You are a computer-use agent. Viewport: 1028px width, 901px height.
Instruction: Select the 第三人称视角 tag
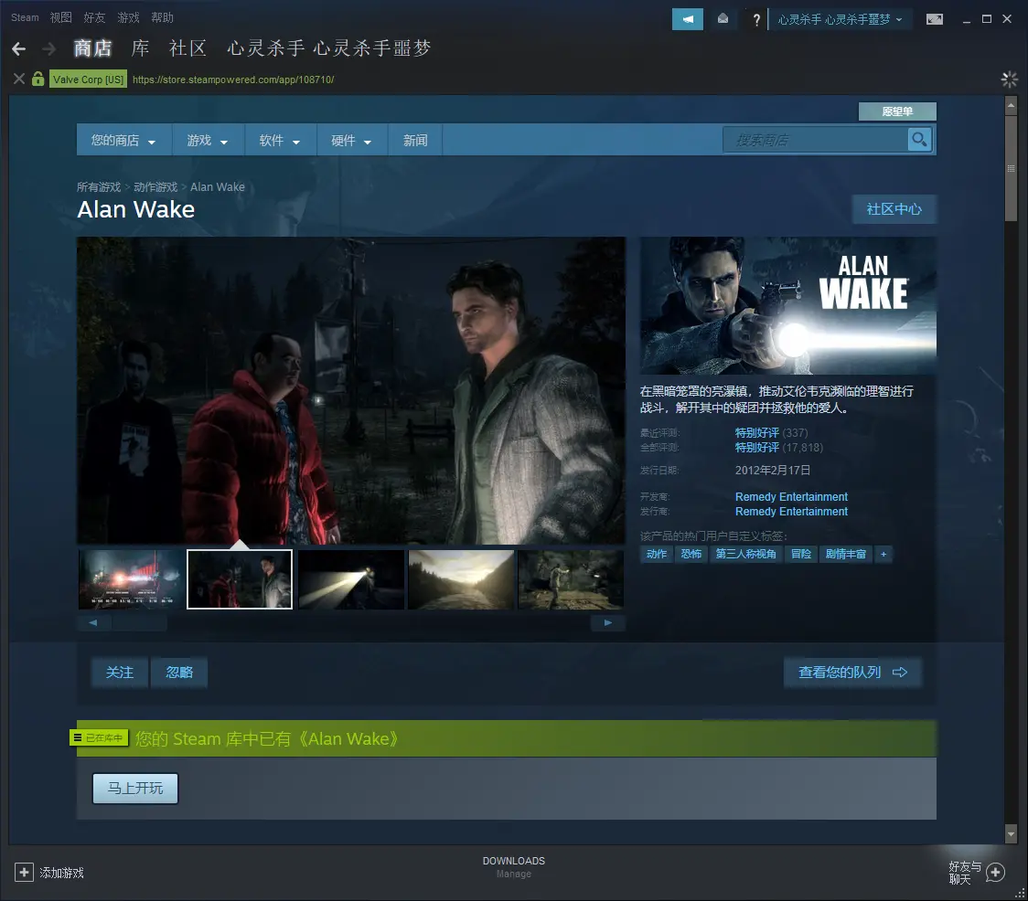click(745, 555)
